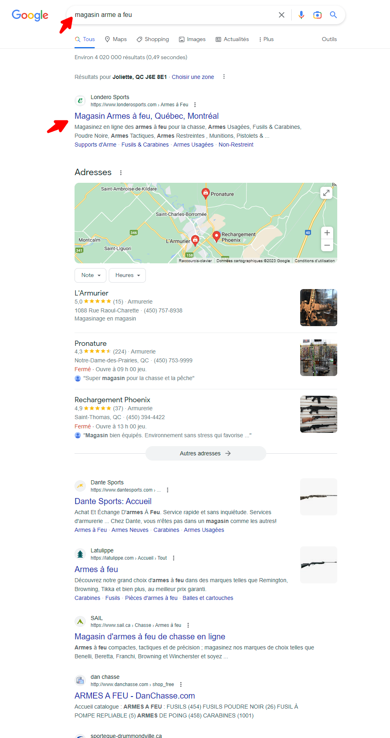Open Rechargement Phoenix rifle photo thumbnail
The height and width of the screenshot is (738, 390).
click(319, 414)
